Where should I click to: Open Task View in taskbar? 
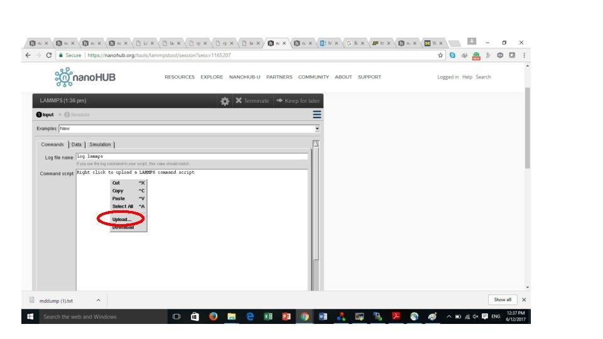tap(177, 316)
